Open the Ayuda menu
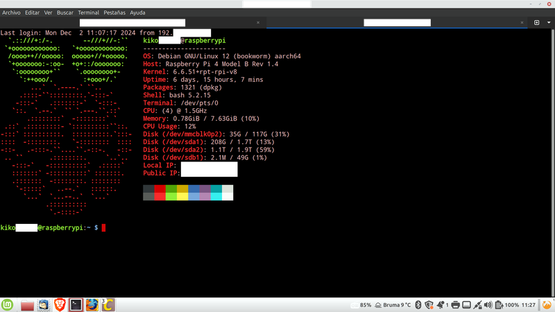555x312 pixels. [x=137, y=12]
